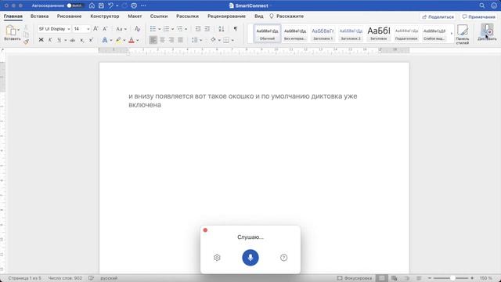
Task: Apply red font color
Action: pos(132,40)
